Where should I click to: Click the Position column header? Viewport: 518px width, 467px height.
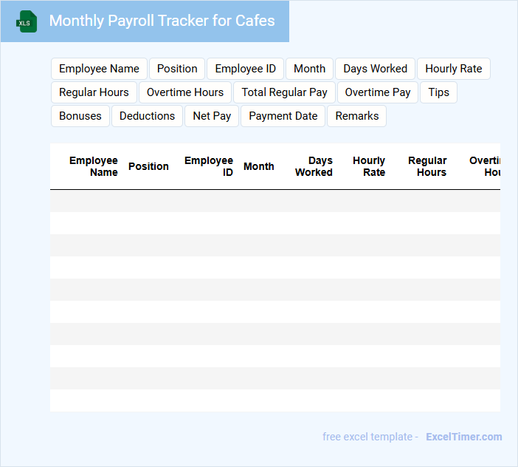(x=148, y=166)
